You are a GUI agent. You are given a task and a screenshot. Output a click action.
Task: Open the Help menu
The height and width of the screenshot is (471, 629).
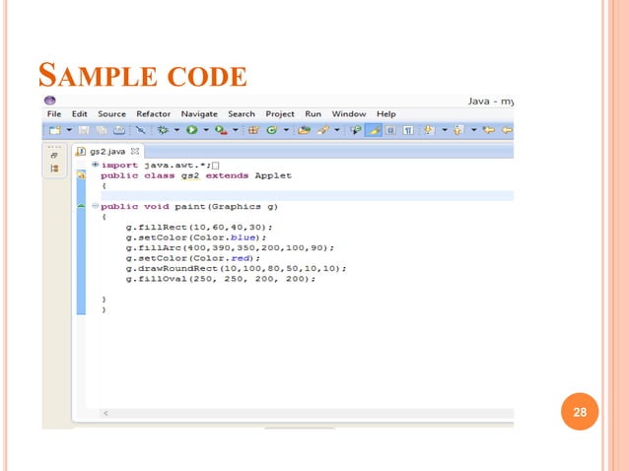pos(386,114)
